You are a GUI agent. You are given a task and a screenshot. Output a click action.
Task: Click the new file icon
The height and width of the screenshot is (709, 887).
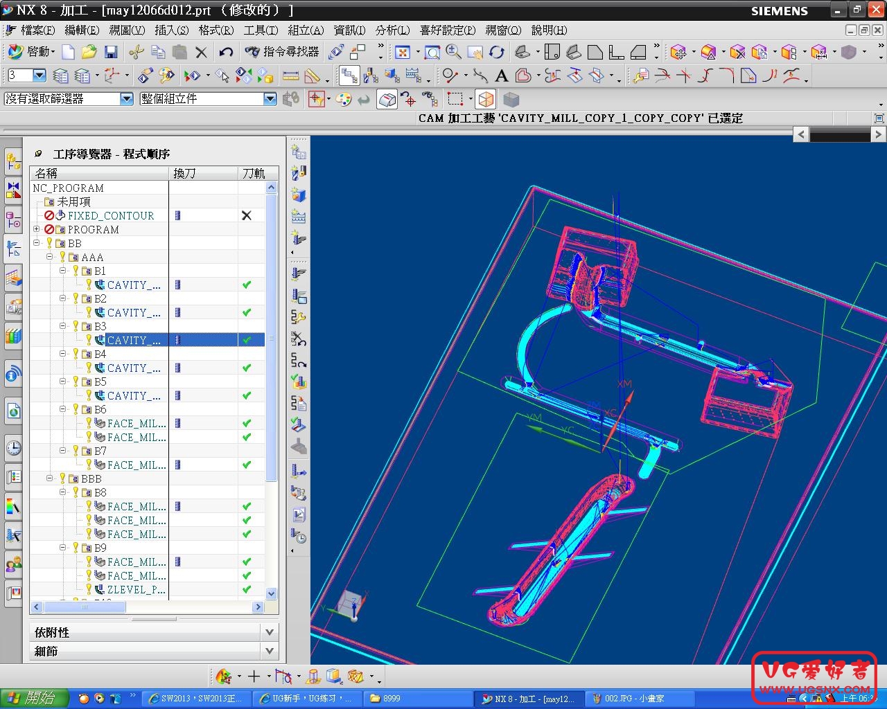click(x=68, y=52)
